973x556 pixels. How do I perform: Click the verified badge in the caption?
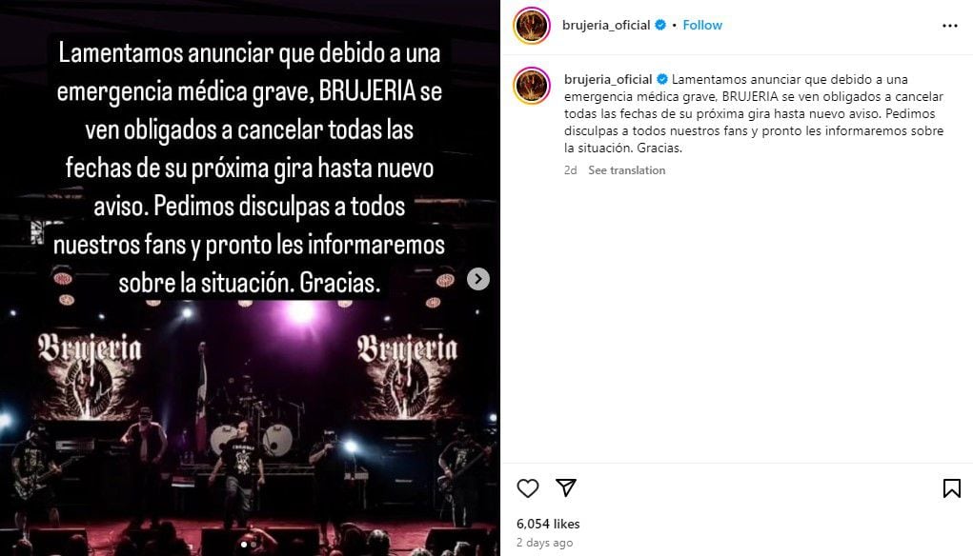point(662,79)
